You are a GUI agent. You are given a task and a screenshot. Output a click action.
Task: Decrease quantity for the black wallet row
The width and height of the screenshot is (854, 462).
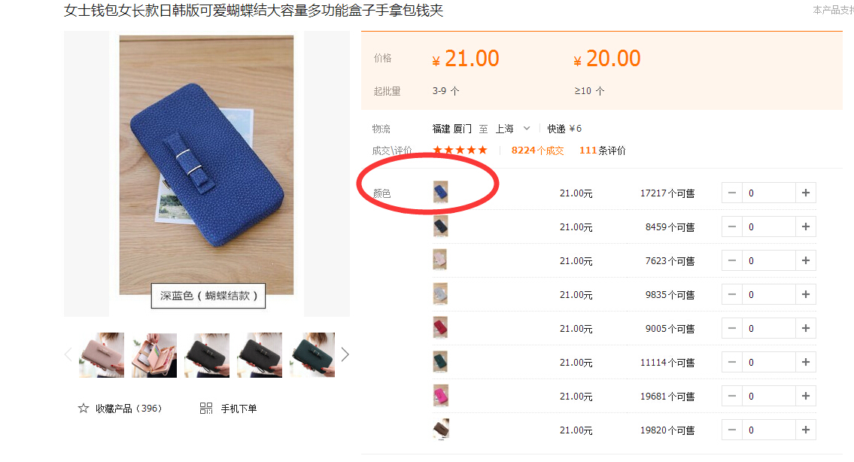(732, 226)
